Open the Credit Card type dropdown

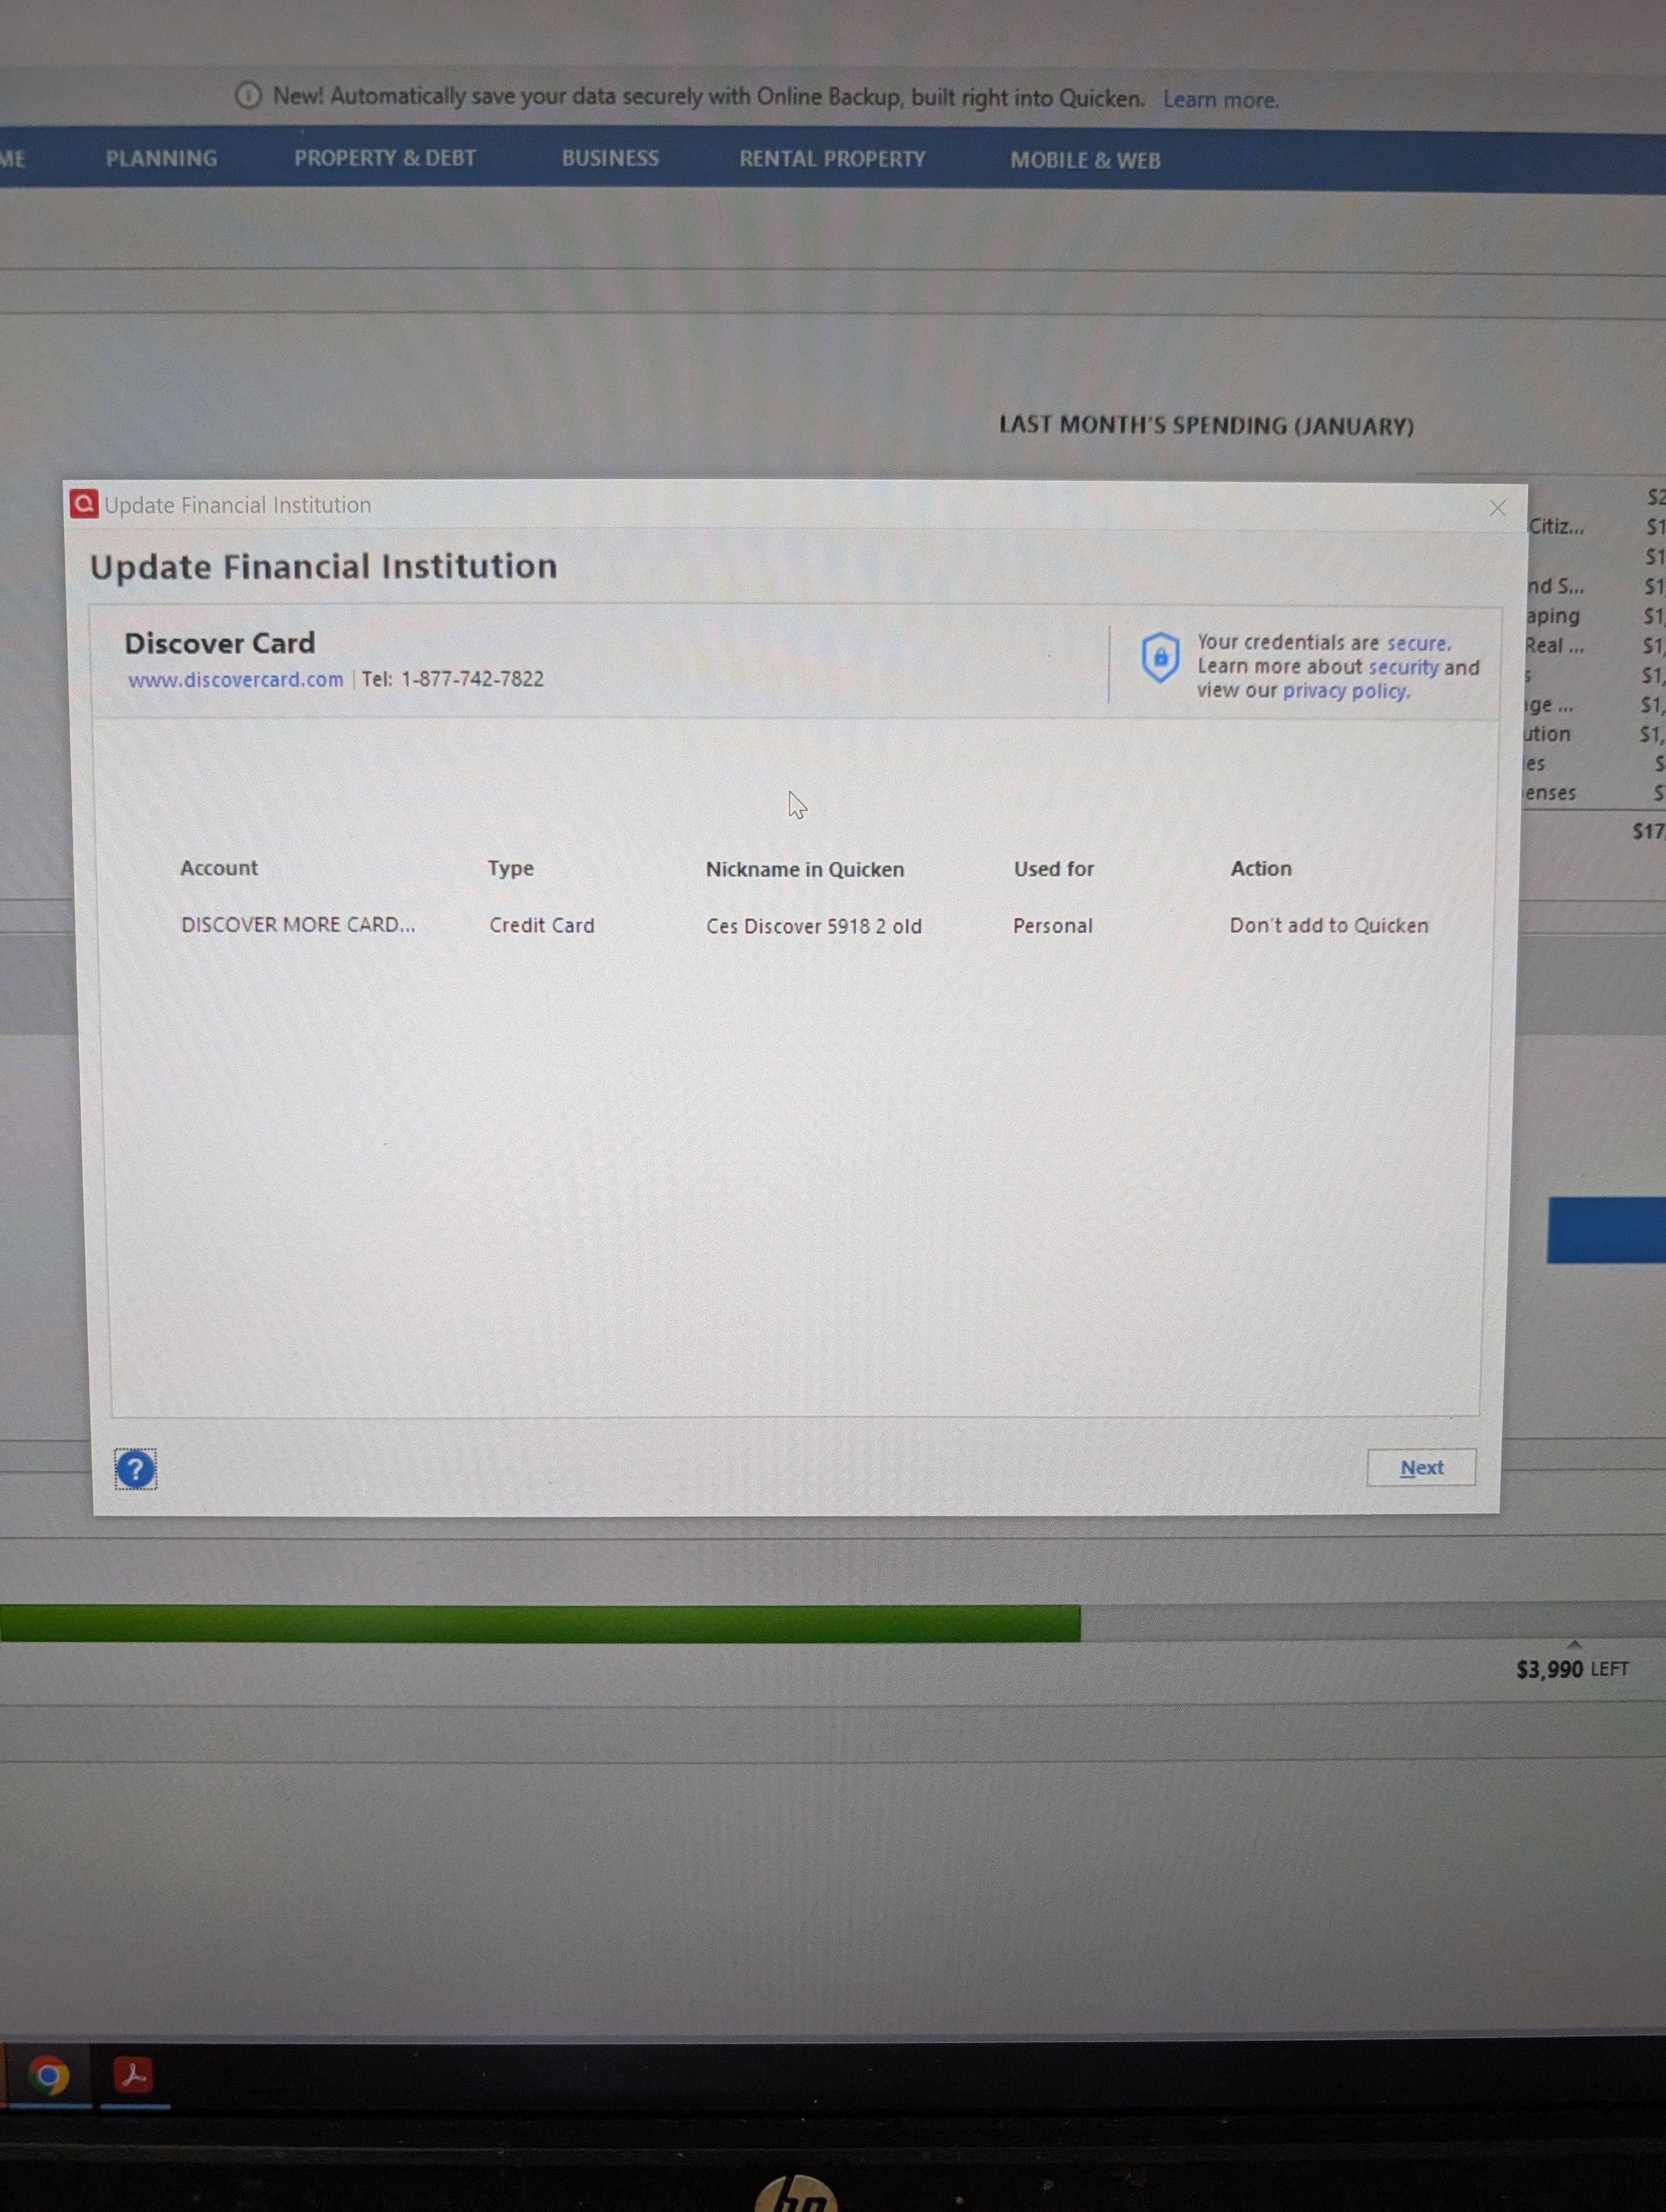tap(541, 926)
